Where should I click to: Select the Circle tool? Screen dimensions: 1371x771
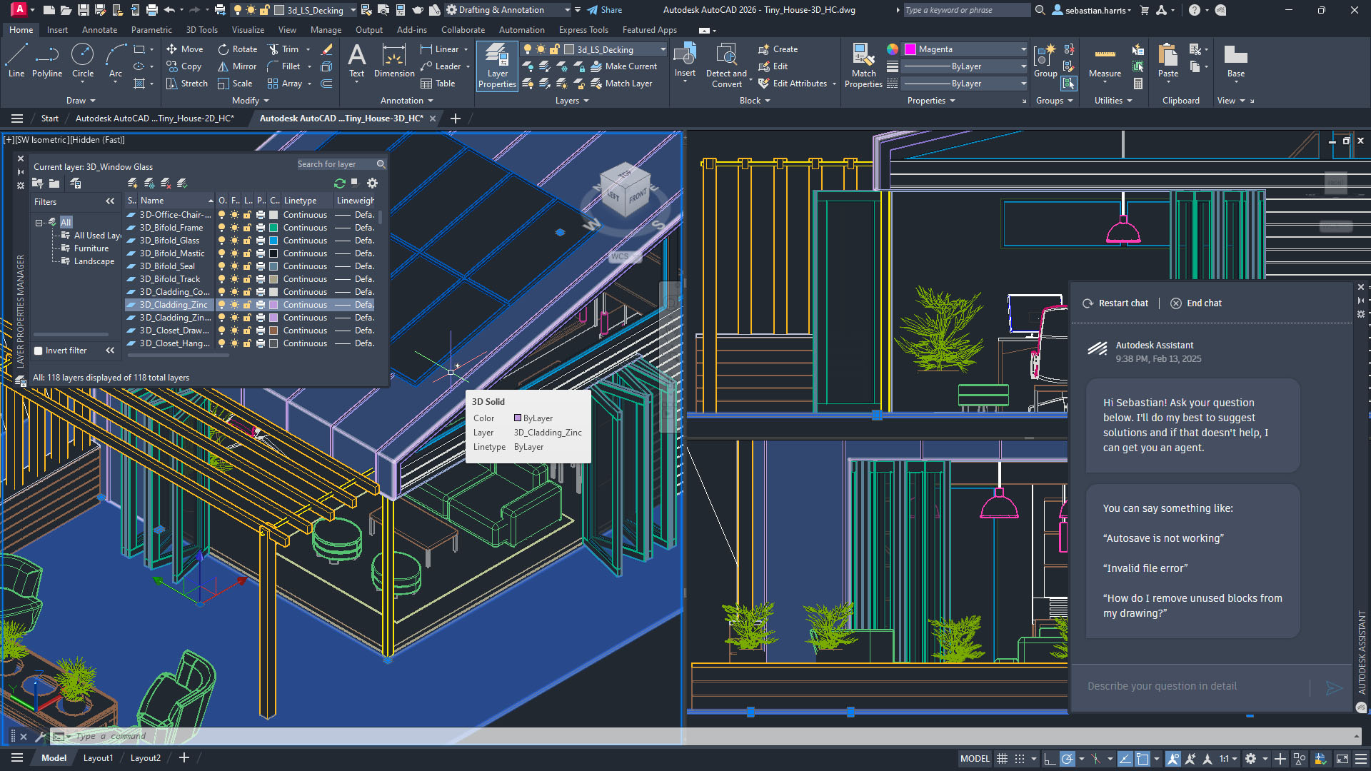pos(82,62)
